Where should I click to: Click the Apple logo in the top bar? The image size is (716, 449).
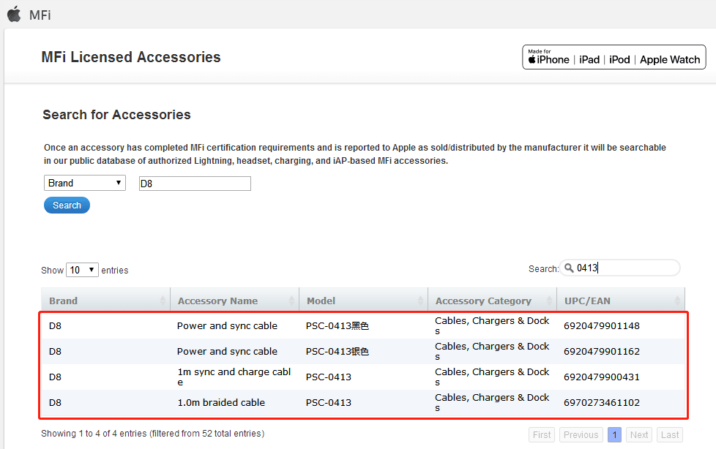pos(13,14)
